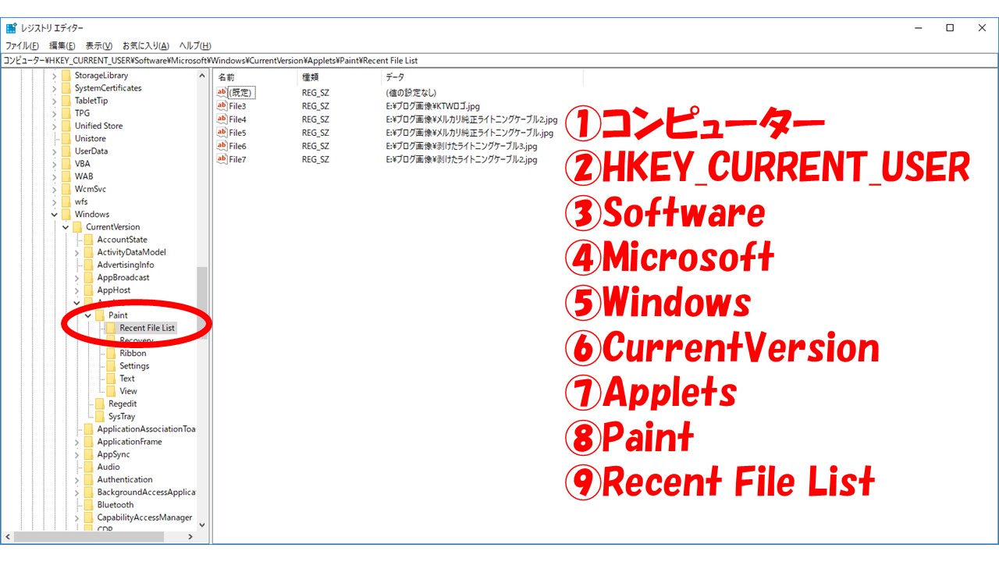Expand the AppBroadcast tree node
This screenshot has width=999, height=562.
tap(76, 278)
